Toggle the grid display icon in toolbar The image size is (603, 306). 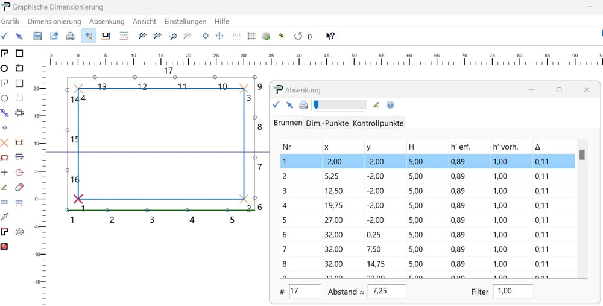click(x=251, y=36)
